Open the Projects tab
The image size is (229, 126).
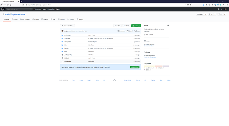pyautogui.click(x=45, y=19)
